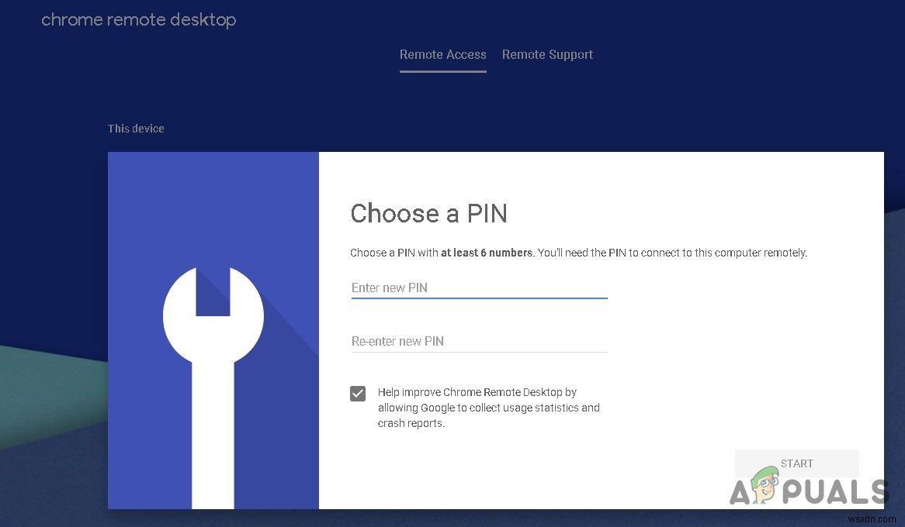This screenshot has width=905, height=527.
Task: Click the Enter new PIN underline bar
Action: 479,298
